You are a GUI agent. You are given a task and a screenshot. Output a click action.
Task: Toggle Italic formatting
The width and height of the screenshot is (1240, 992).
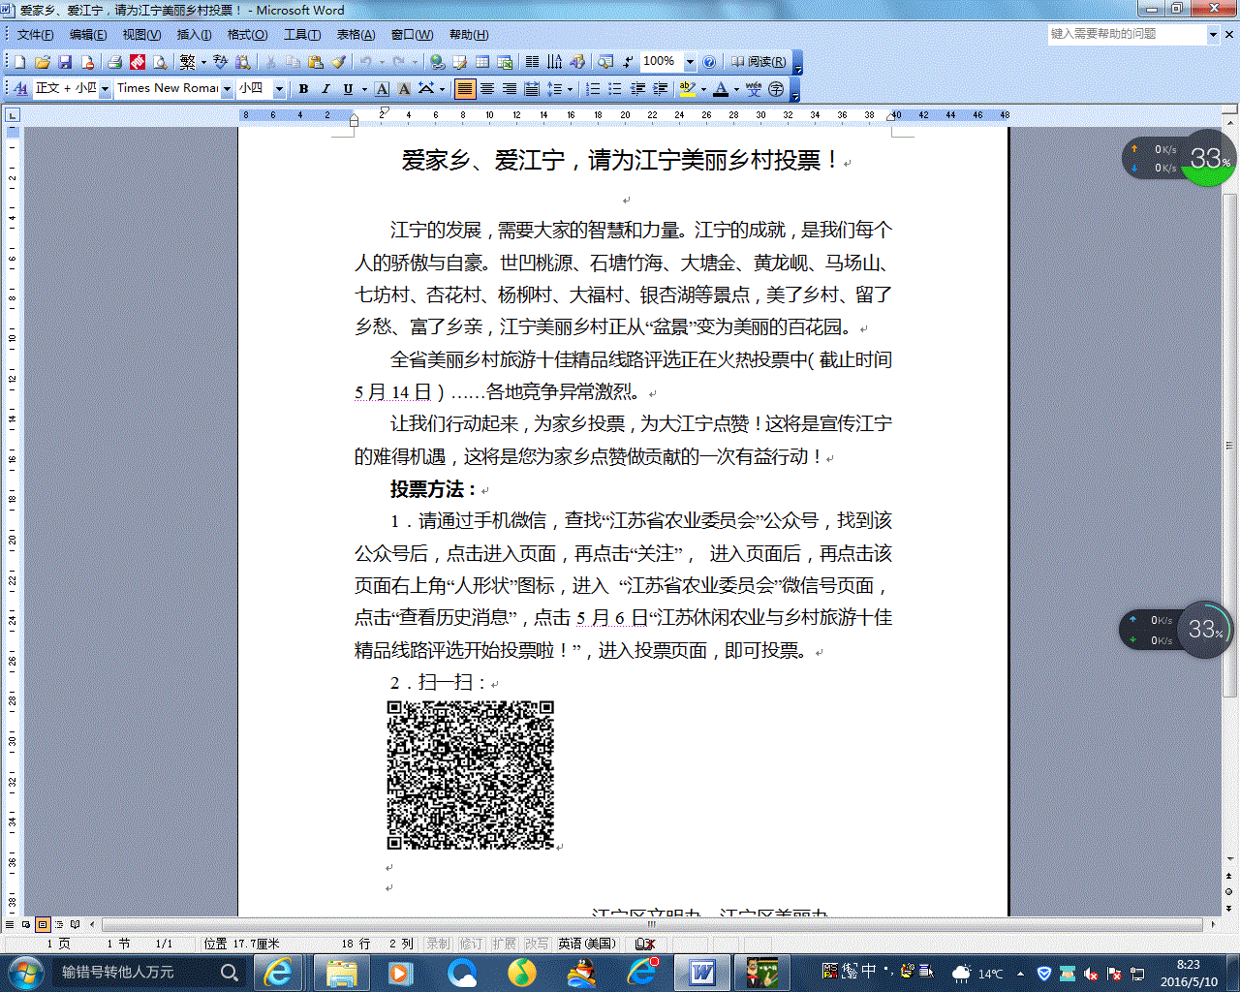coord(325,88)
